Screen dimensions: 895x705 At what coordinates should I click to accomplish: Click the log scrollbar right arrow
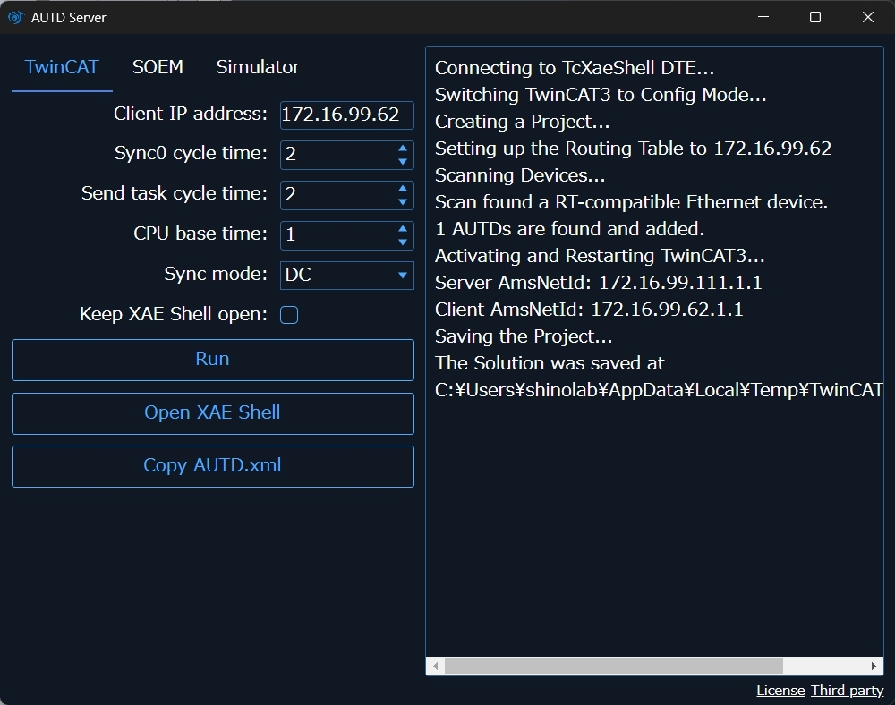(874, 666)
